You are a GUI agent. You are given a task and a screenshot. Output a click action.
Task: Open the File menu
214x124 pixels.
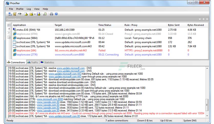pos(11,9)
